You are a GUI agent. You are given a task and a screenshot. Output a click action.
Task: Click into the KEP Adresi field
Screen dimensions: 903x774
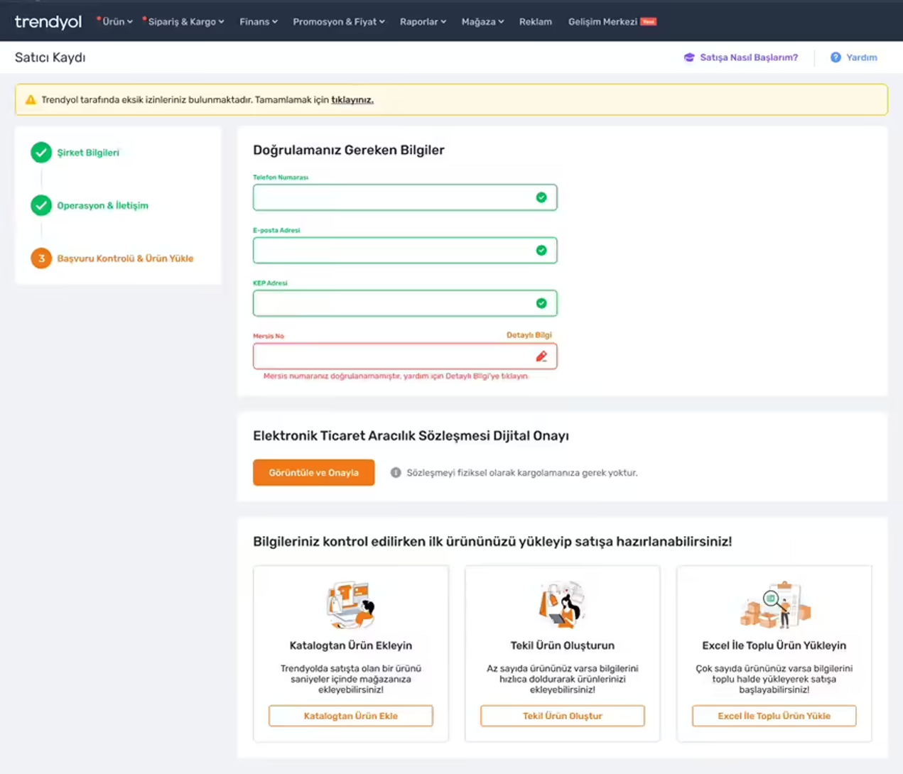[x=405, y=303]
